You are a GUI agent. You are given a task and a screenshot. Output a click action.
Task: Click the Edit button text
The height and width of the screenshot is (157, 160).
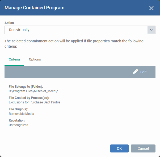click(x=143, y=72)
